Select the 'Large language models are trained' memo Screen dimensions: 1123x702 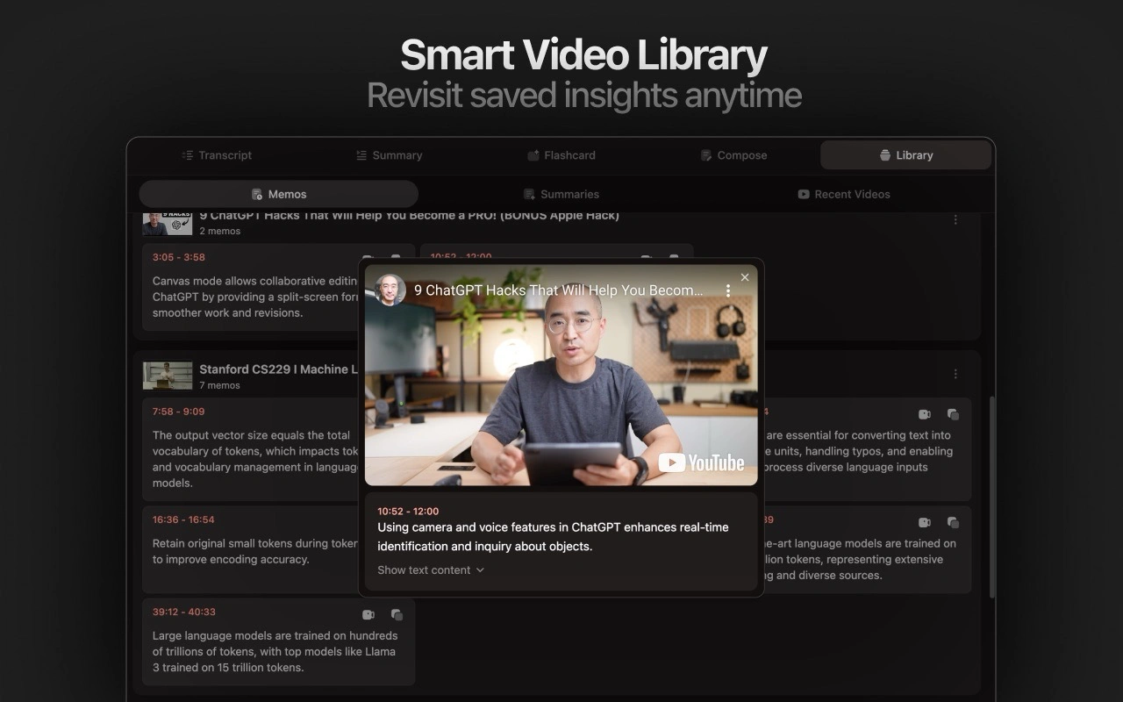coord(275,651)
